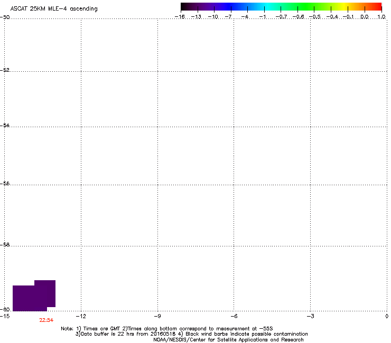Click the ASCAT 25KM MLE-4 ascending title
This screenshot has height=343, width=391.
(54, 9)
